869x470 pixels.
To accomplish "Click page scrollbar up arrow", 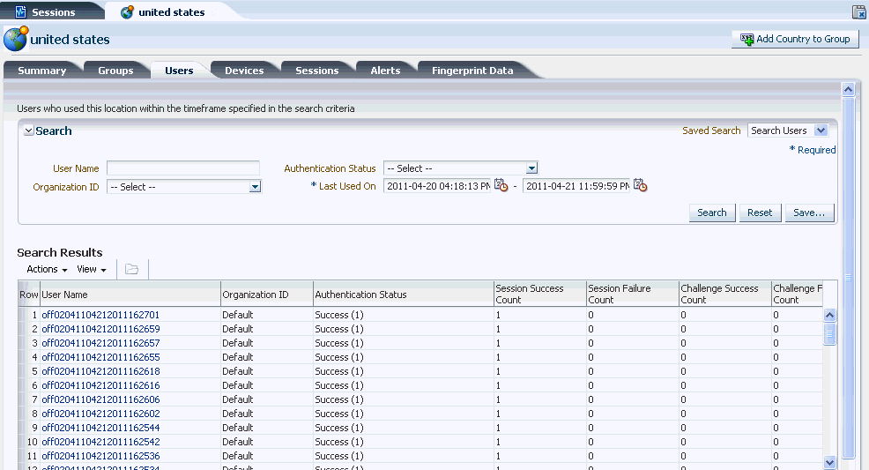I will point(848,89).
